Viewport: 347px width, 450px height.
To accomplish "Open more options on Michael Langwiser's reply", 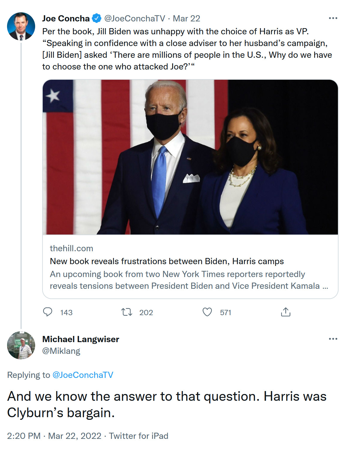I will coord(333,339).
